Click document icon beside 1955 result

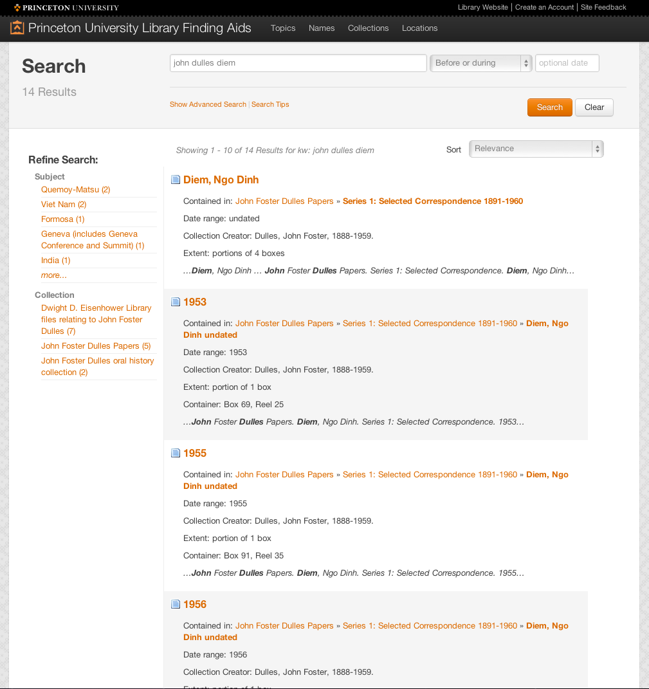176,453
